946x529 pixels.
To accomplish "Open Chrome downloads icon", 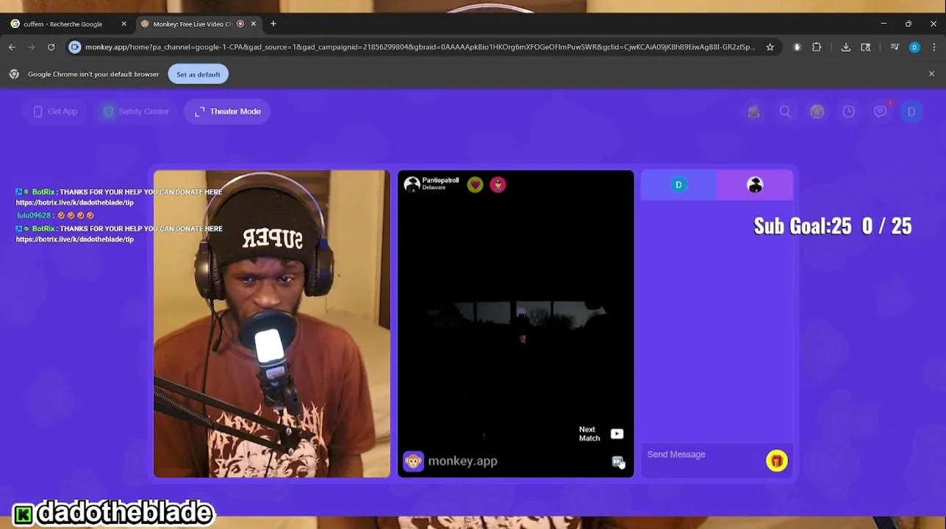I will 846,47.
